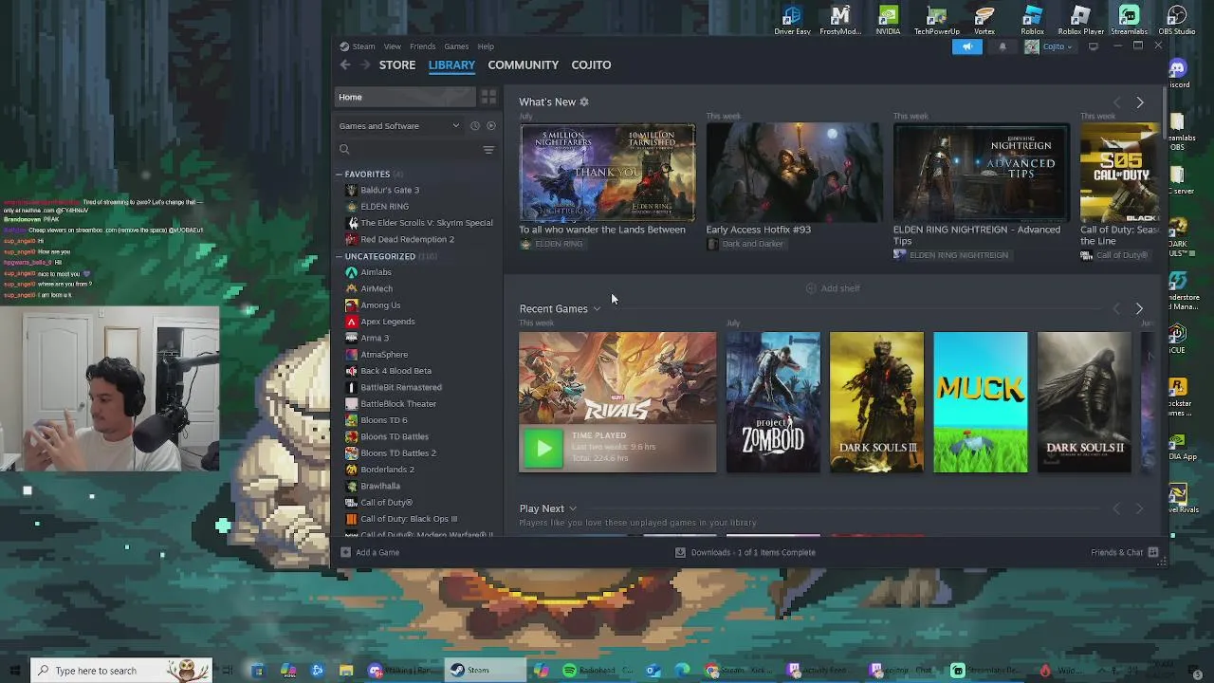1214x683 pixels.
Task: Advance What's New shelf with right arrow
Action: pyautogui.click(x=1140, y=102)
